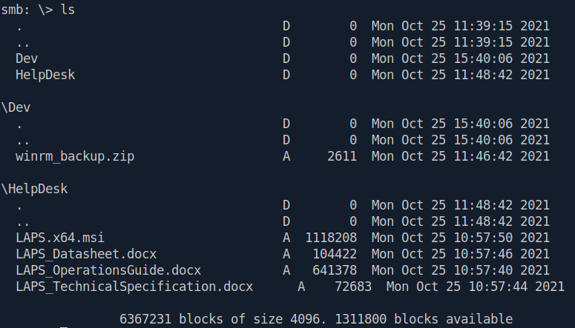Click the Dev directory entry in root listing
The image size is (575, 328).
tap(27, 58)
